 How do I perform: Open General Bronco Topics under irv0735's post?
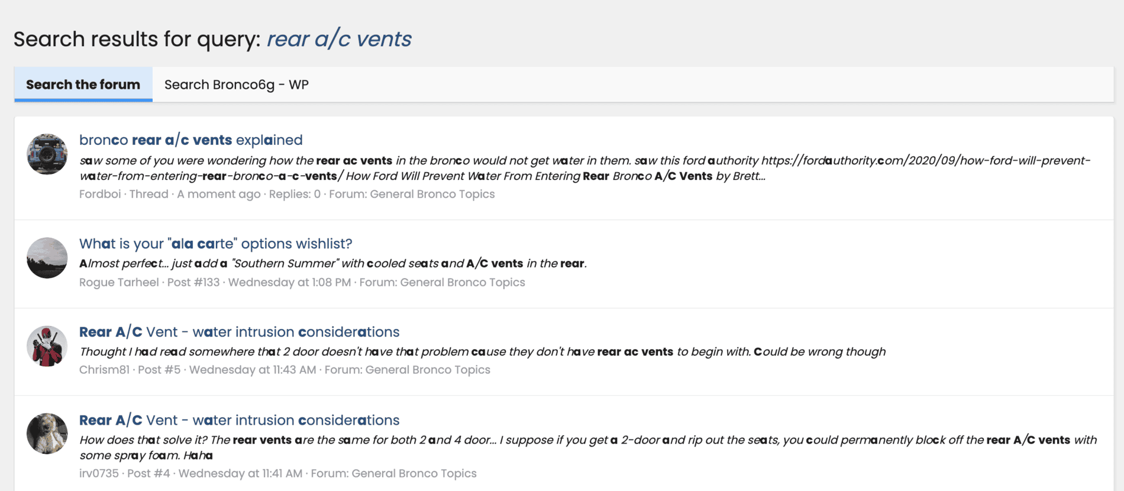pos(414,473)
